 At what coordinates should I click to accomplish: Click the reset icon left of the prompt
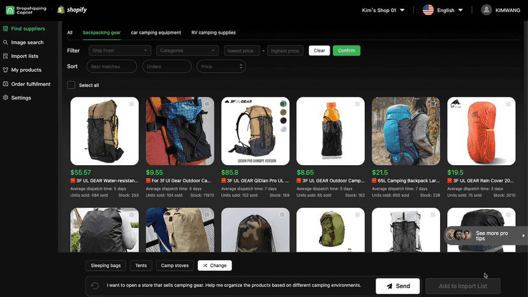click(x=95, y=286)
